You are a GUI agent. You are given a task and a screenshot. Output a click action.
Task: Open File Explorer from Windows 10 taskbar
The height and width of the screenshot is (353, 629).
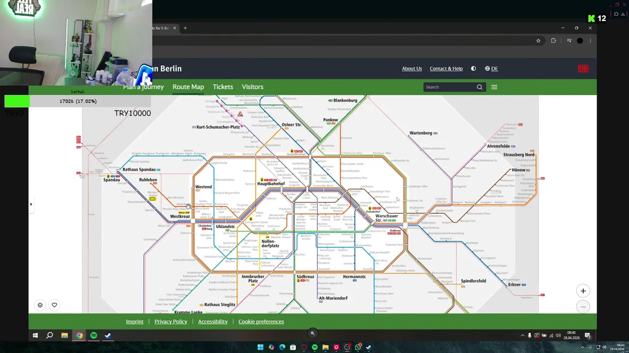[x=64, y=335]
